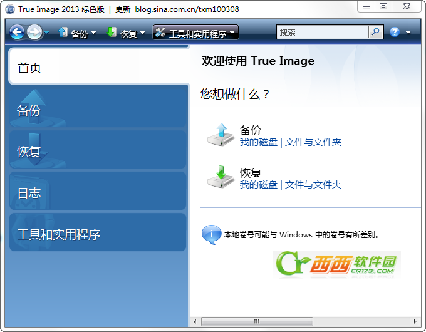
Task: Click inside the 搜索 search field
Action: (x=323, y=33)
